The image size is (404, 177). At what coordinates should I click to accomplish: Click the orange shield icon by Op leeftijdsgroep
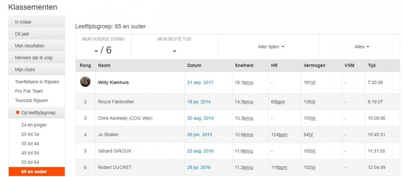18,112
